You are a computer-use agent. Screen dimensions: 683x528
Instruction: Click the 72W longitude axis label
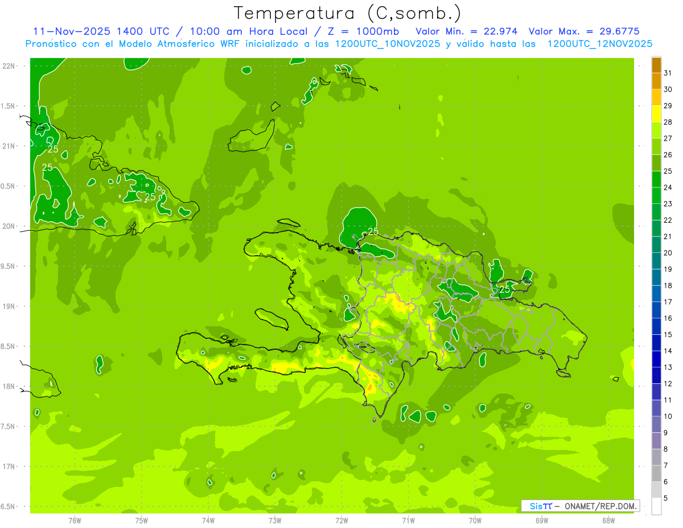click(x=342, y=521)
